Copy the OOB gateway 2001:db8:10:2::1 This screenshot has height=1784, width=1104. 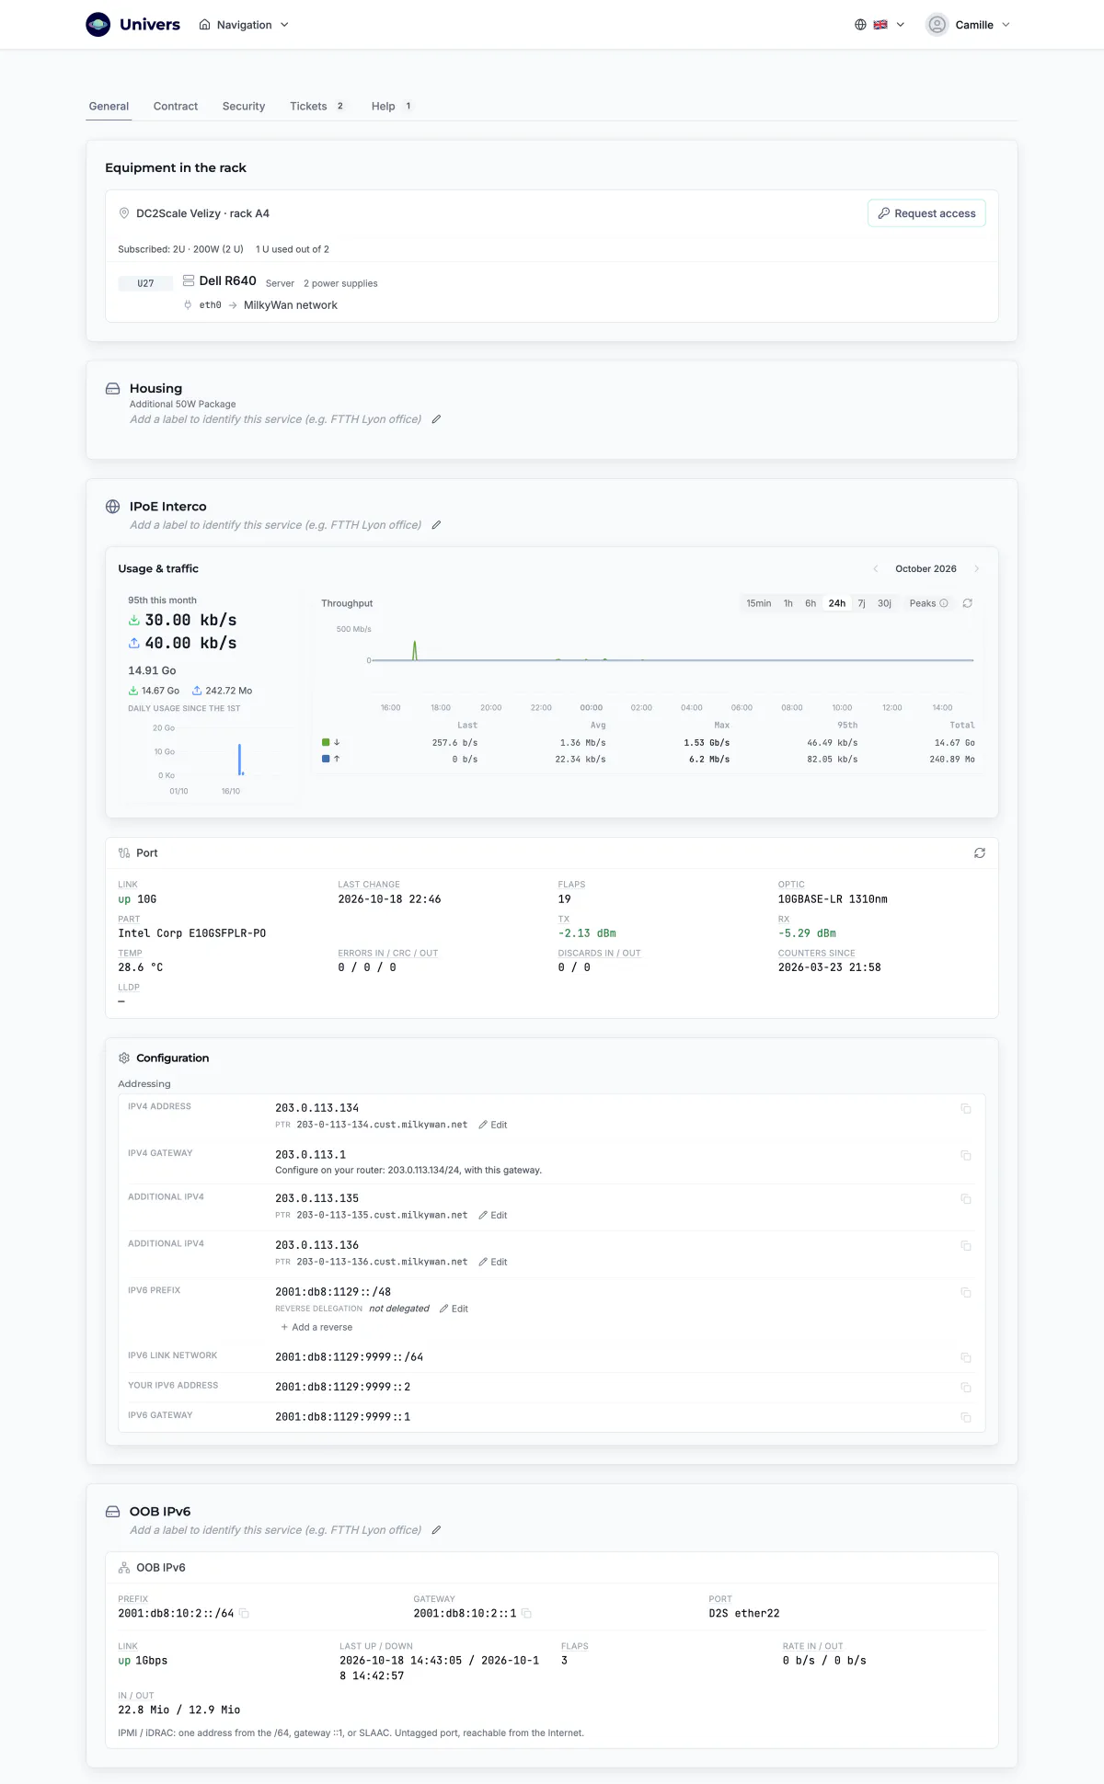(527, 1614)
